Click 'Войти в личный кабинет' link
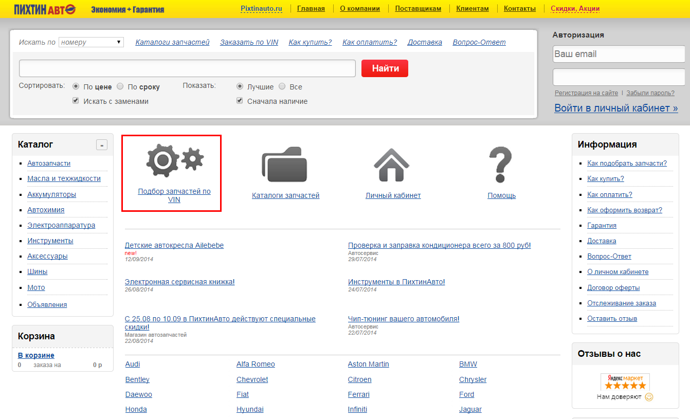The image size is (690, 419). 616,108
